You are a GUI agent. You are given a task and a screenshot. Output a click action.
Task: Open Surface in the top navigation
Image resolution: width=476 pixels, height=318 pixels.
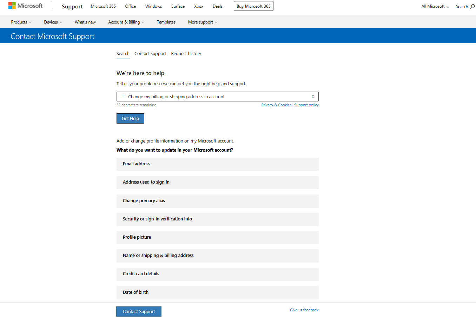[178, 6]
